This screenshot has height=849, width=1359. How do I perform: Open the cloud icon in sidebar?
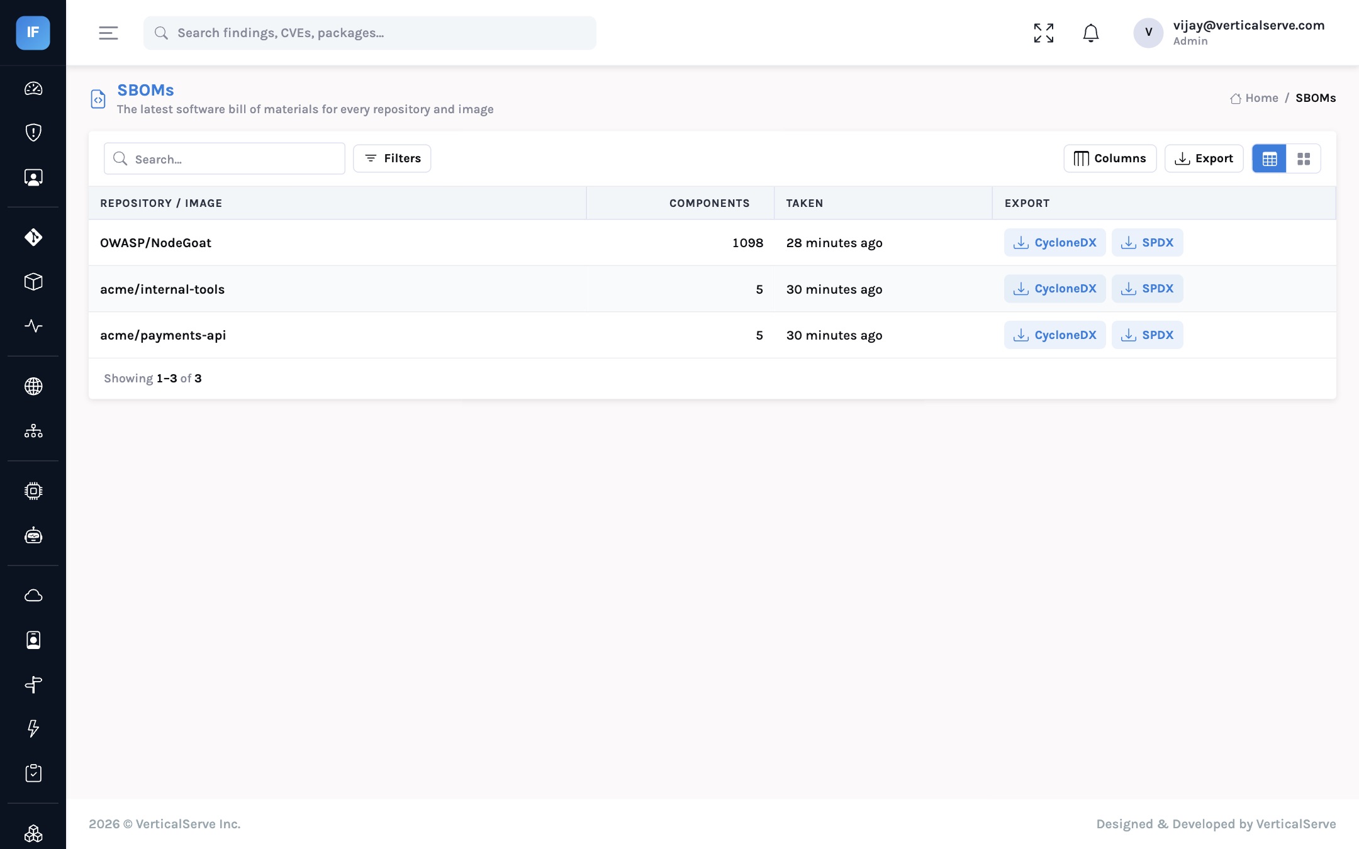click(33, 595)
